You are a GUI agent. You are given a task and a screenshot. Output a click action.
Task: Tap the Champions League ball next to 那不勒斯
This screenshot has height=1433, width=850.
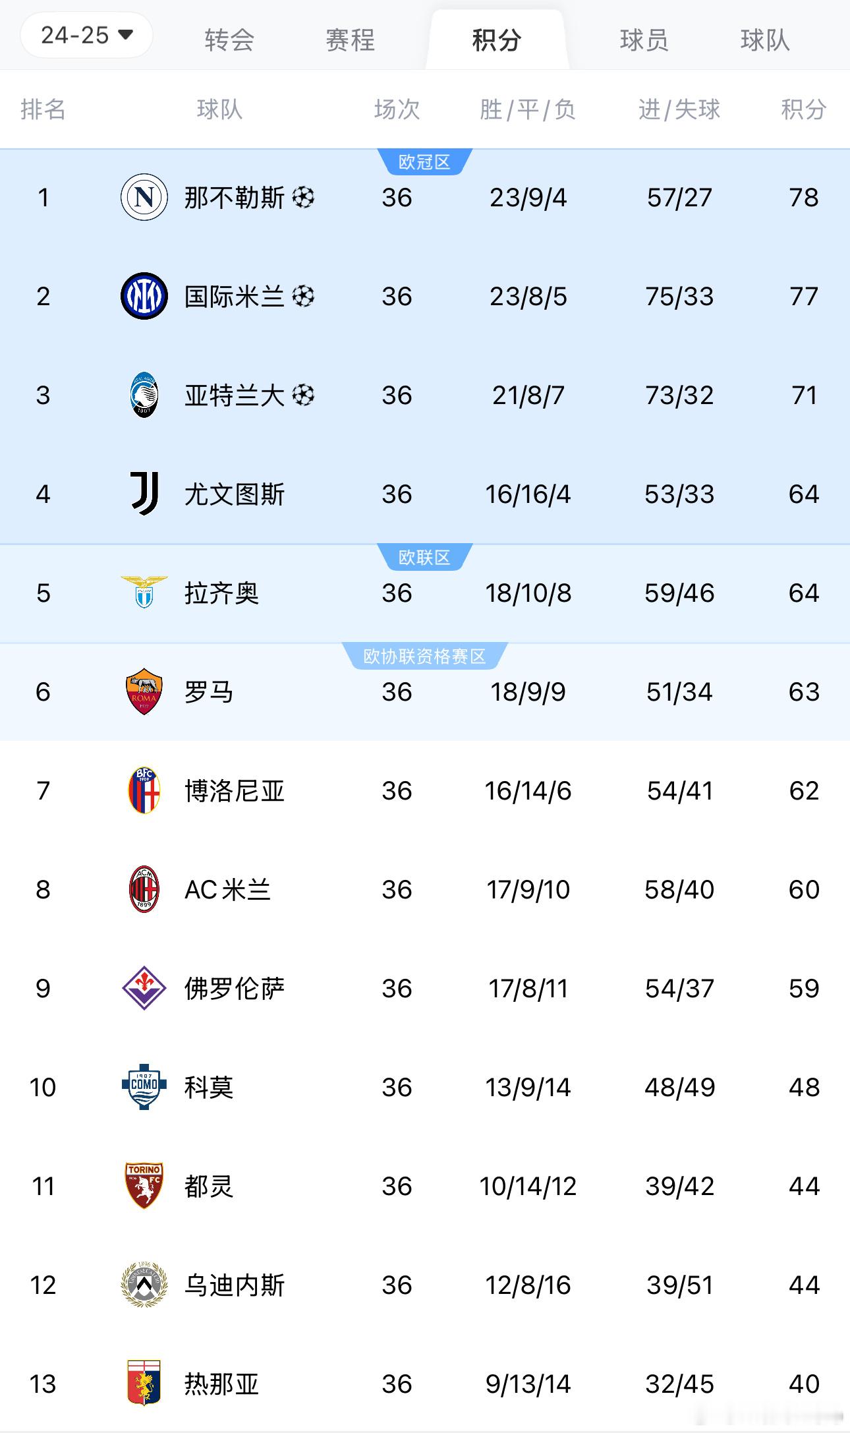coord(303,197)
